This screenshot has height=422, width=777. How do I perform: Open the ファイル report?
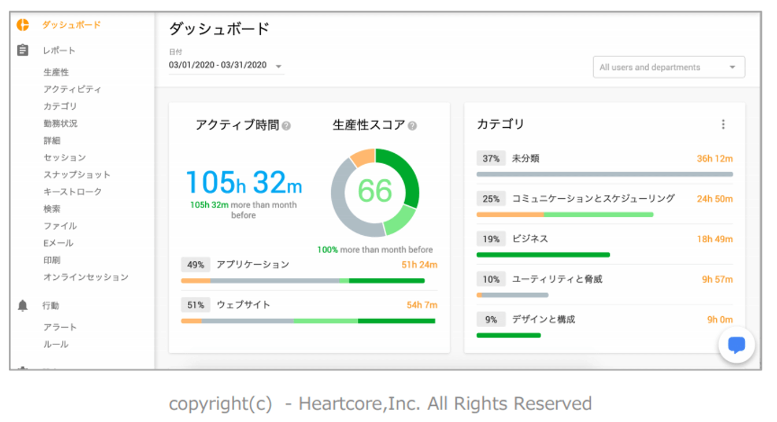point(60,226)
